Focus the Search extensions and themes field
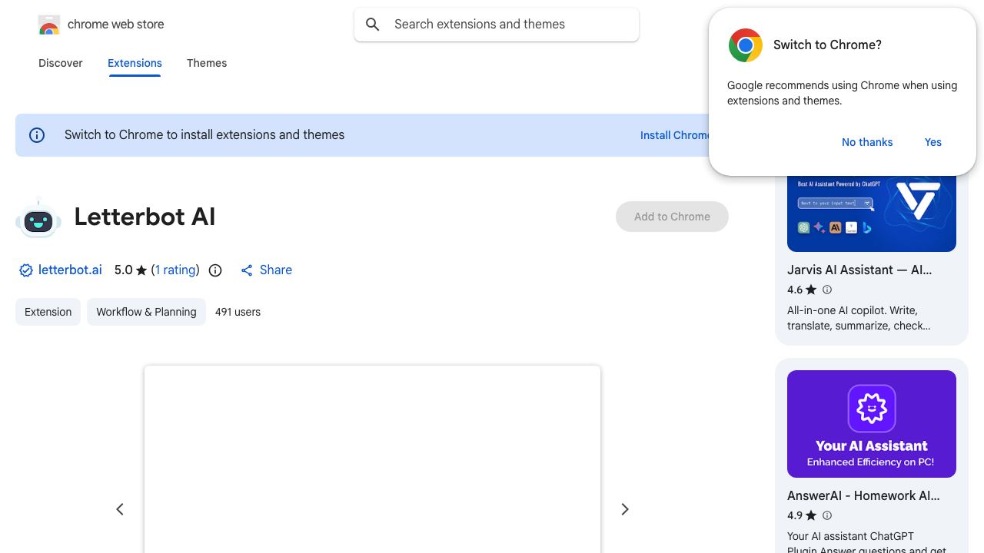Image resolution: width=984 pixels, height=553 pixels. (497, 25)
